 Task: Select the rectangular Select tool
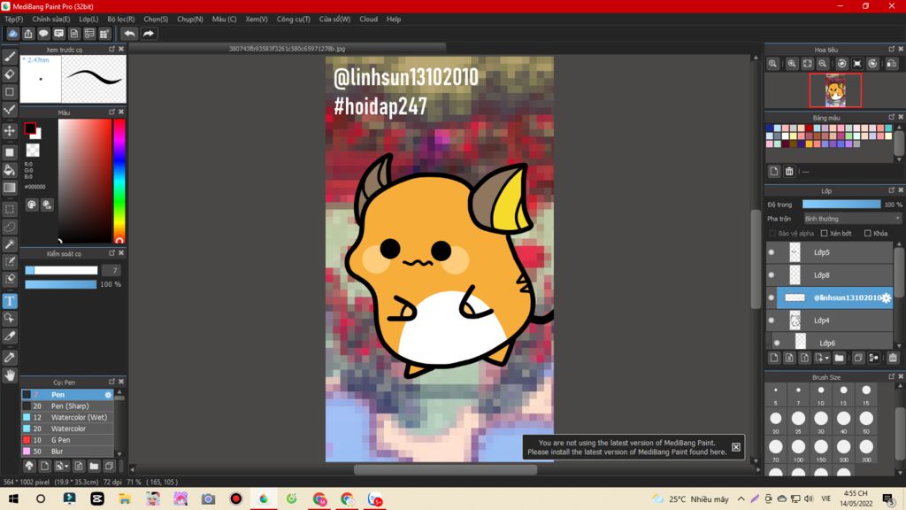[10, 209]
